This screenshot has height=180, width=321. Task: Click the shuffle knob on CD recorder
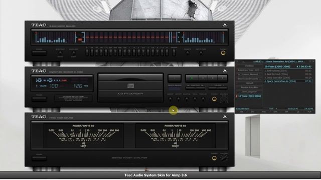[x=187, y=99]
